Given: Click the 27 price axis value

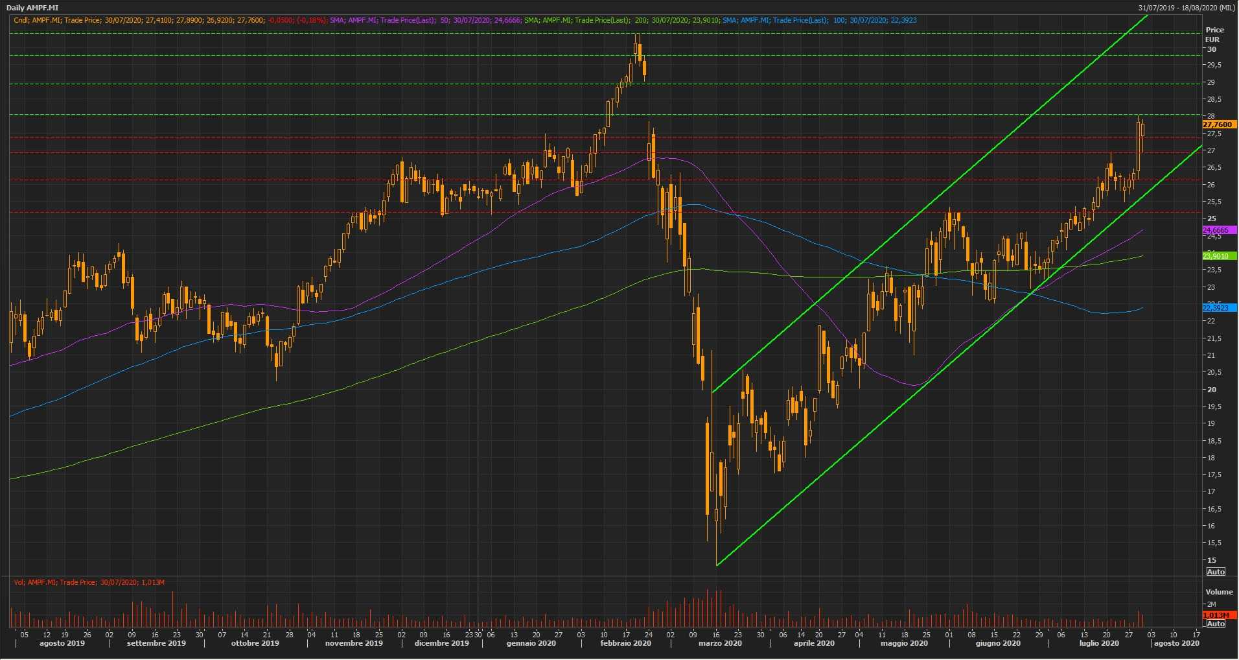Looking at the screenshot, I should click(1210, 150).
